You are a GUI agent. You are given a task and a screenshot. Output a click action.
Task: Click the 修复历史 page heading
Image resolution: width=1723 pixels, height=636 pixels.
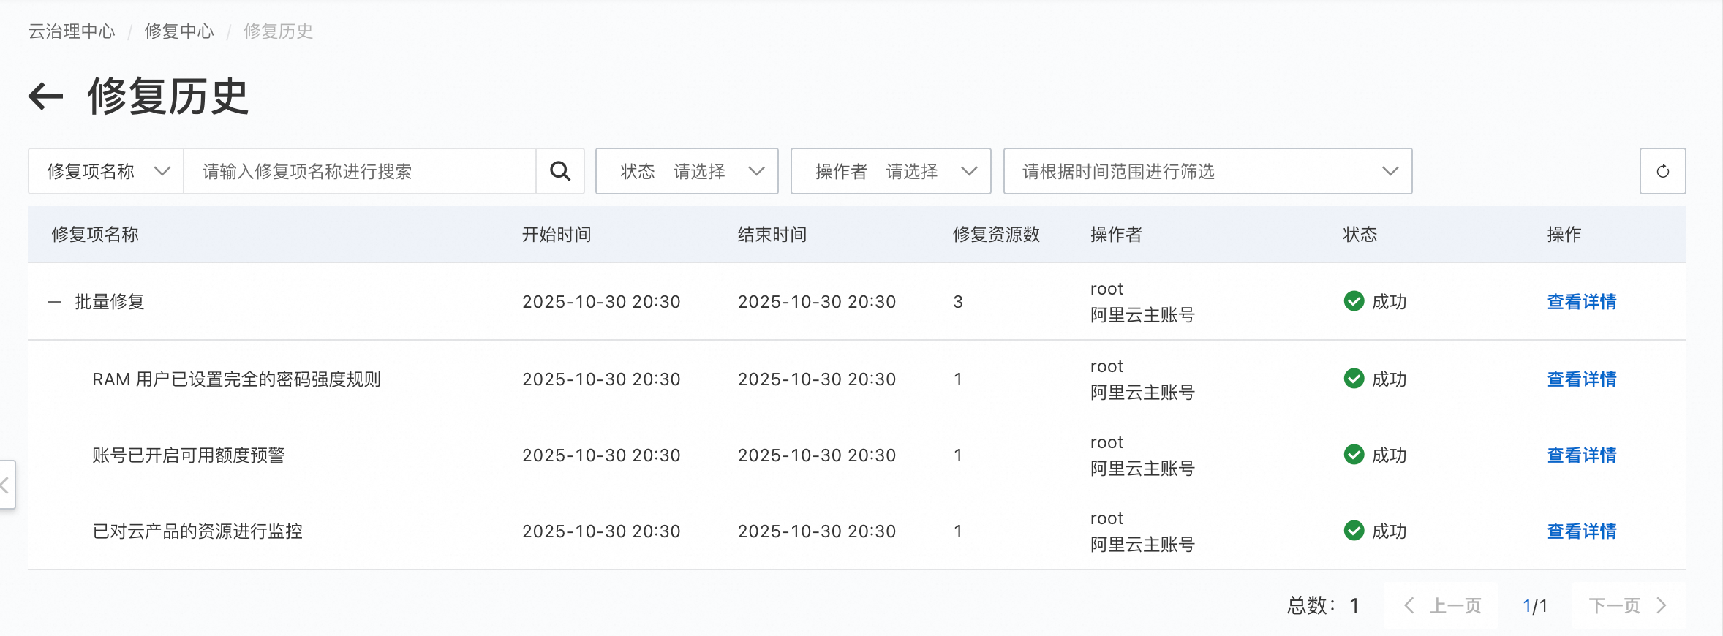pos(168,96)
